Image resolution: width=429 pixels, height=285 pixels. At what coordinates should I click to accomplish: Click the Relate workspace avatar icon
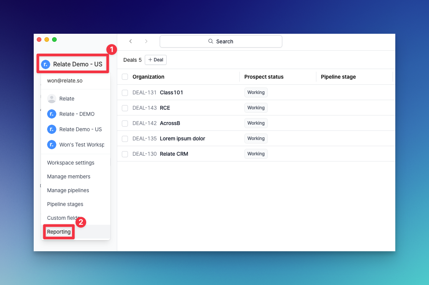coord(51,99)
